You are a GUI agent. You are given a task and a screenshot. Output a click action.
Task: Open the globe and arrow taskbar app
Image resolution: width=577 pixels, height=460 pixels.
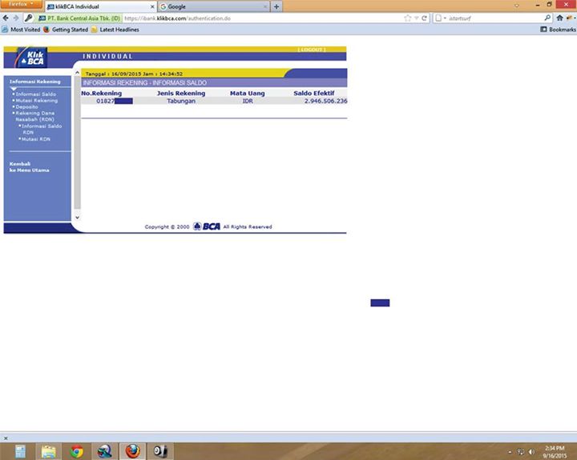click(104, 451)
